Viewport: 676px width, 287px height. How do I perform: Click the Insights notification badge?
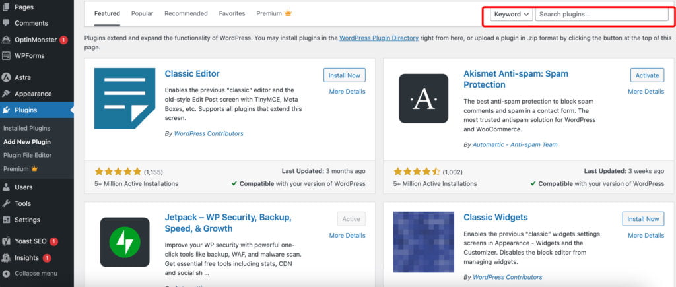(47, 258)
